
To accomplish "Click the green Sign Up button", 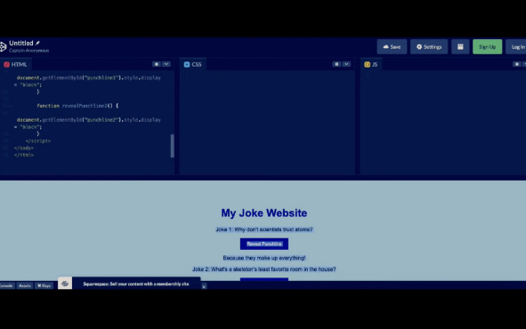I will (487, 46).
